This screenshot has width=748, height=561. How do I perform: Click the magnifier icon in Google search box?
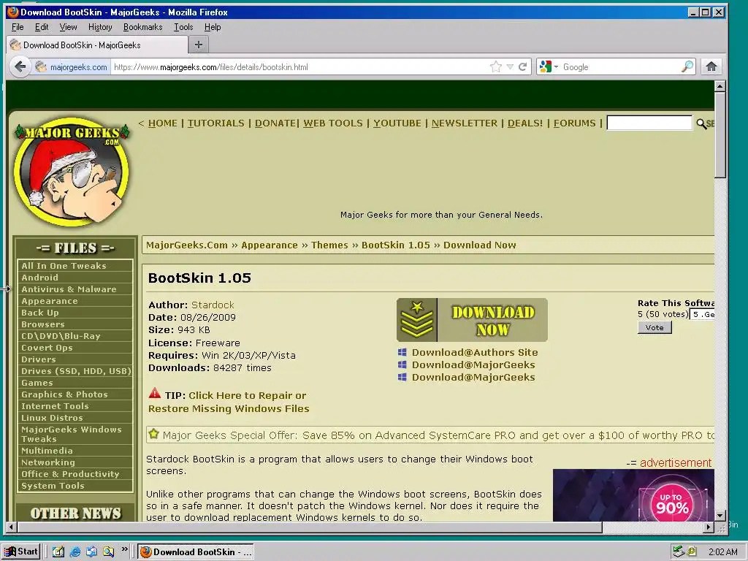coord(687,66)
